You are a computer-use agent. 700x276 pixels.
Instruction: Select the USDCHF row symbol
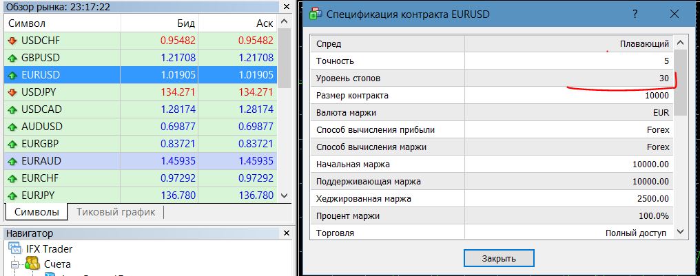point(41,41)
